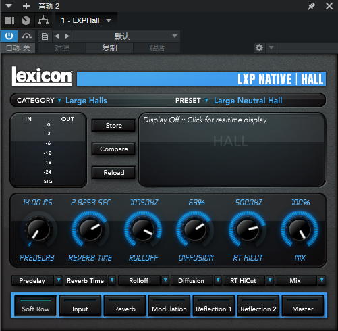Click the Store button

click(x=114, y=126)
